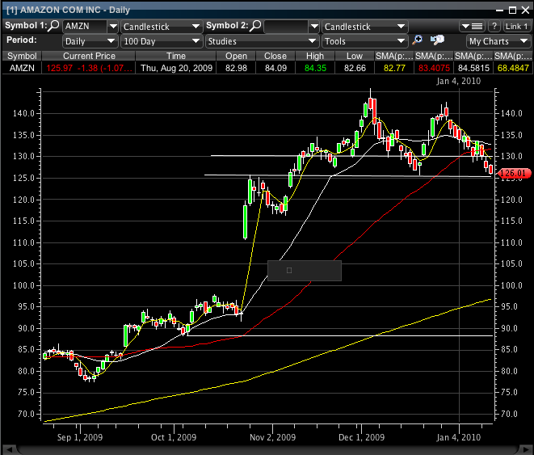The width and height of the screenshot is (534, 455).
Task: Expand Symbol 2 Candlestick chart type dropdown
Action: (x=401, y=27)
